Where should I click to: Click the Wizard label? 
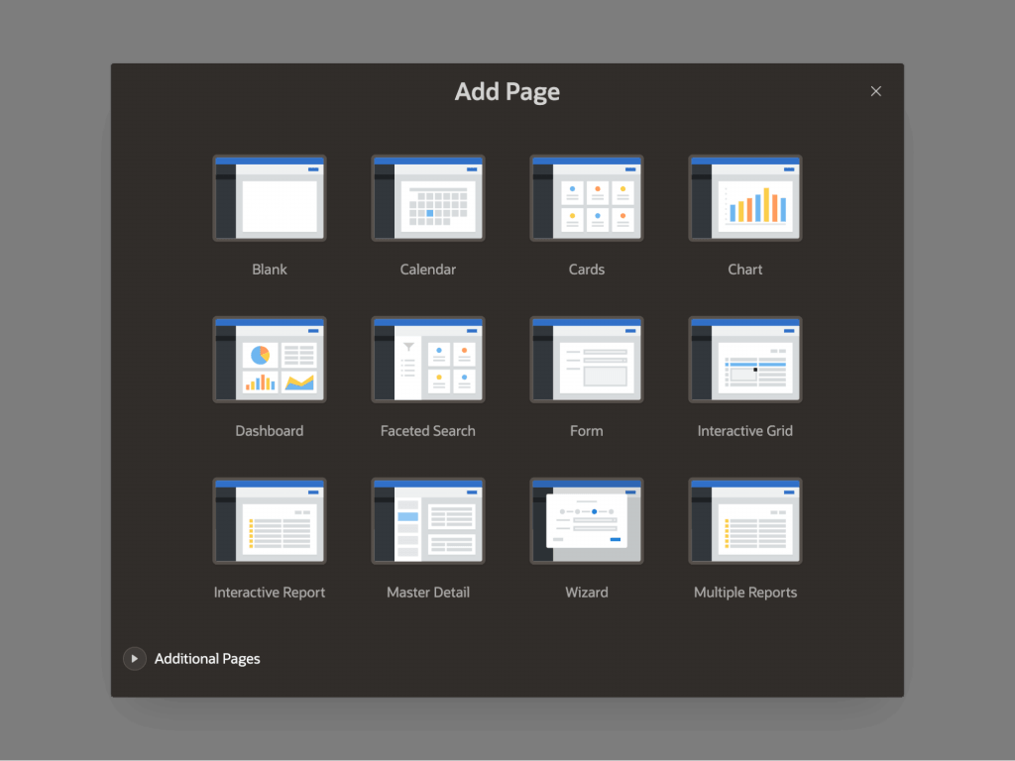tap(587, 593)
